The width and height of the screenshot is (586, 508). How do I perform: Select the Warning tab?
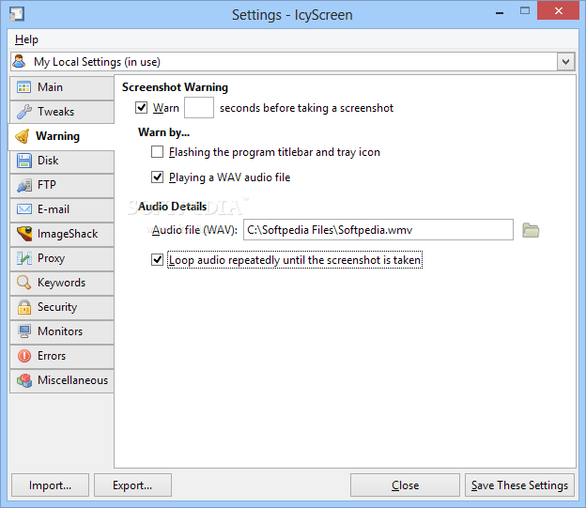pyautogui.click(x=61, y=136)
